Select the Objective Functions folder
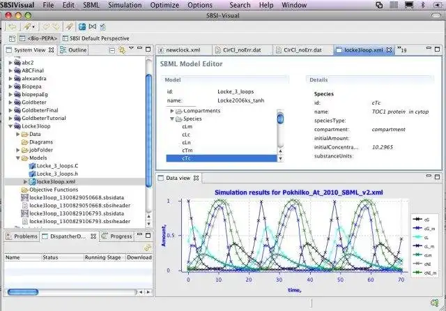446x311 pixels. tap(49, 190)
